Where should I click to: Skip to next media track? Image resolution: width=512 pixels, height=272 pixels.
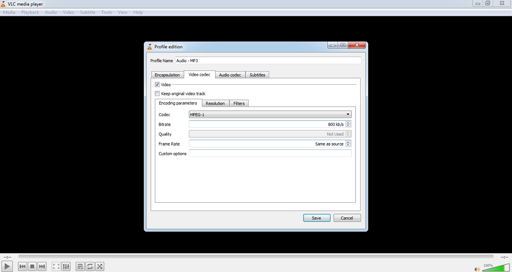(x=42, y=267)
